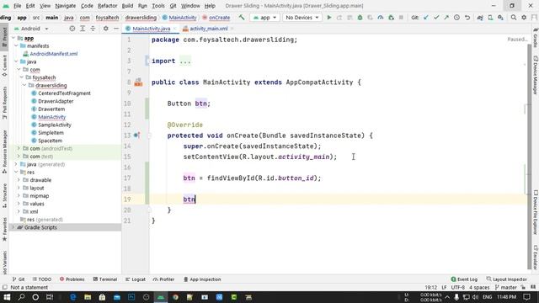
Task: Close the MainActivity.java tab
Action: point(174,29)
